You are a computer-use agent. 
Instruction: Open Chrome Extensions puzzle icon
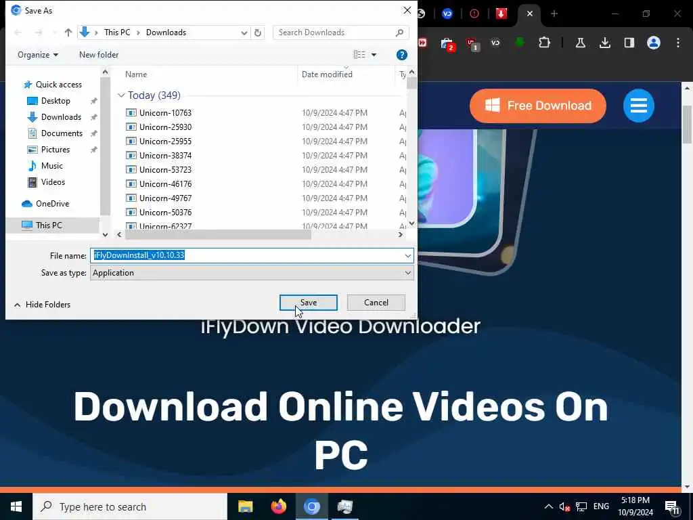[x=545, y=43]
